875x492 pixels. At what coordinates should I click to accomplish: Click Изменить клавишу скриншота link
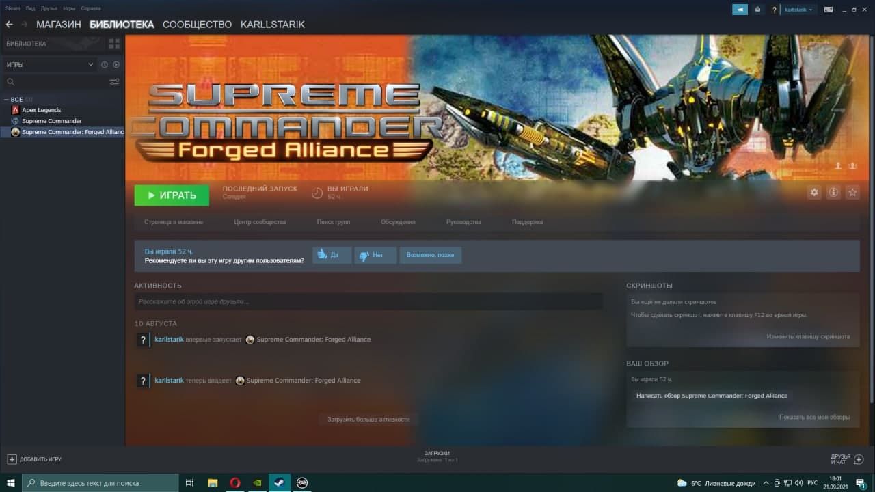tap(808, 336)
